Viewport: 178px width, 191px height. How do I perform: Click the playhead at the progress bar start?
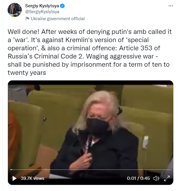[11, 169]
